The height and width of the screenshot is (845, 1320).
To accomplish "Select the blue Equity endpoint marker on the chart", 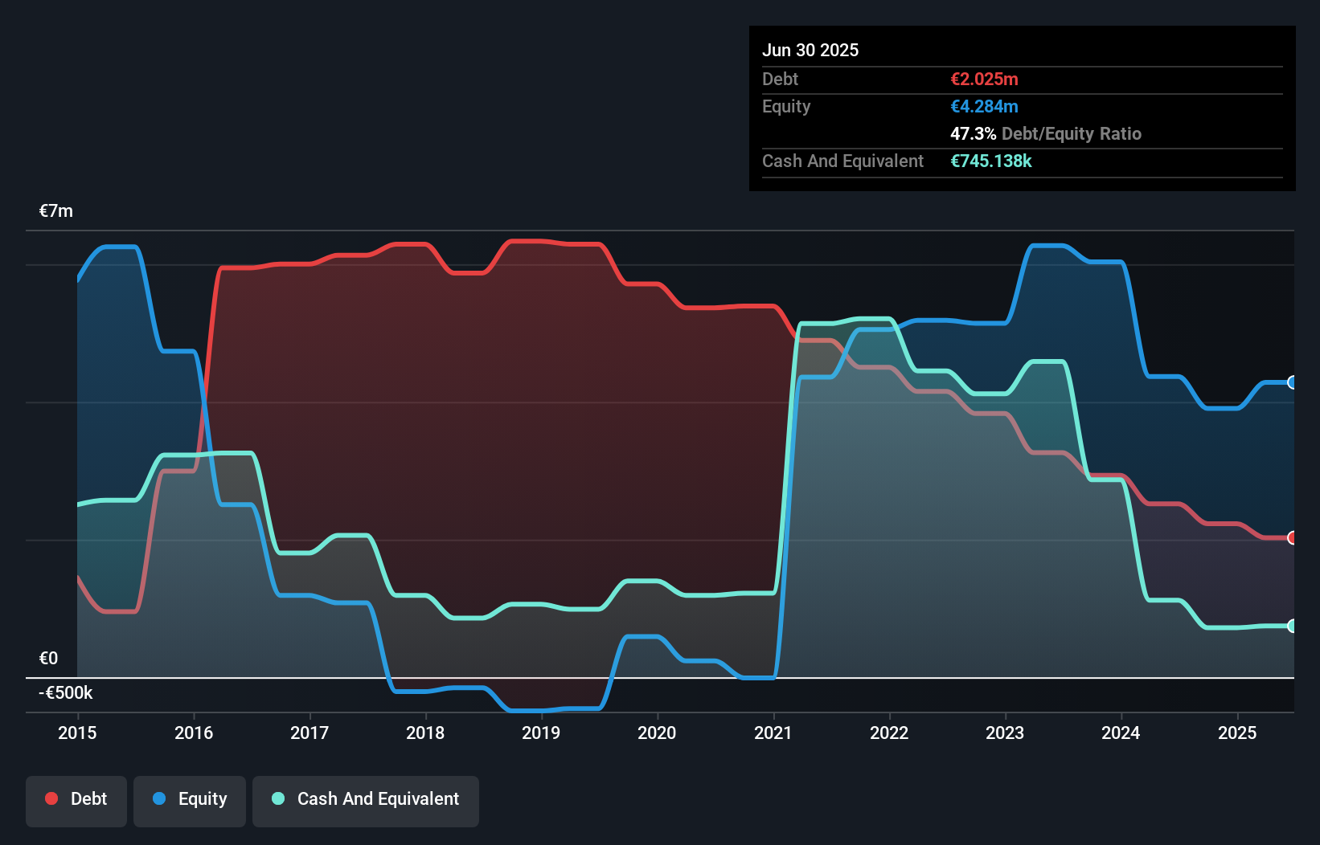I will [x=1291, y=383].
